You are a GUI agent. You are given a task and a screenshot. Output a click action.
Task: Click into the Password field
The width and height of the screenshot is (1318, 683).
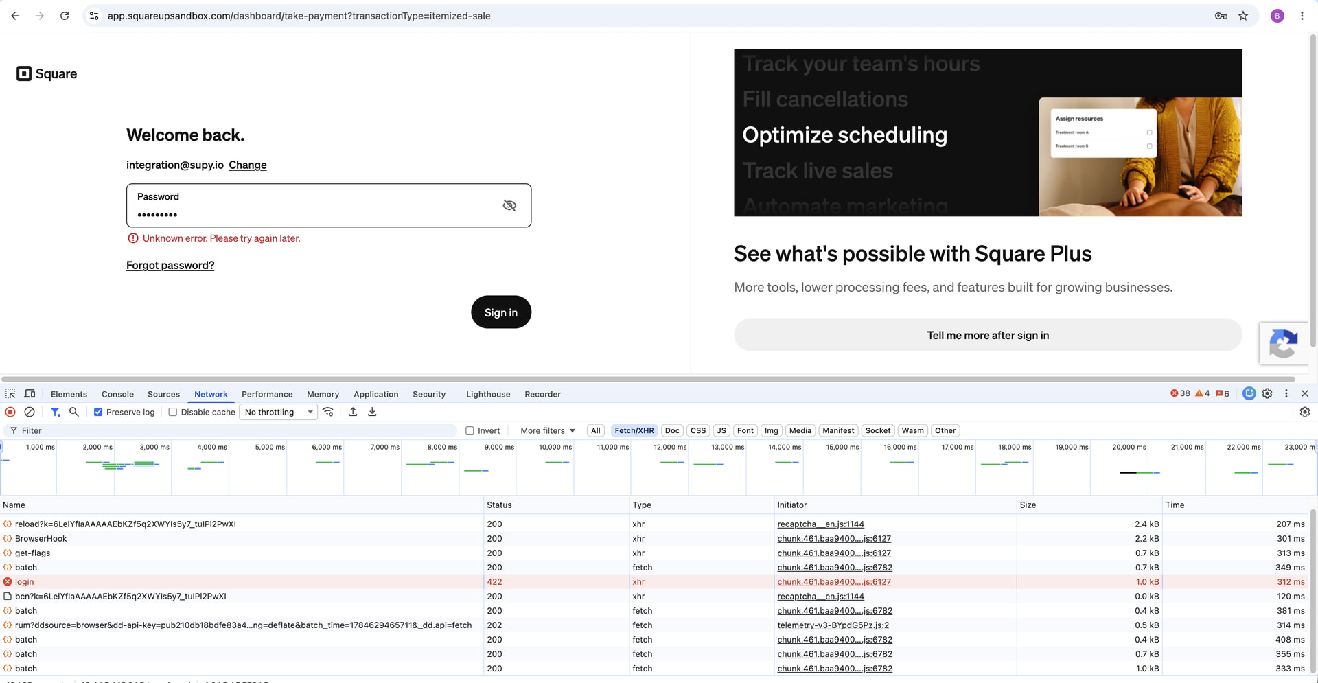pyautogui.click(x=329, y=205)
